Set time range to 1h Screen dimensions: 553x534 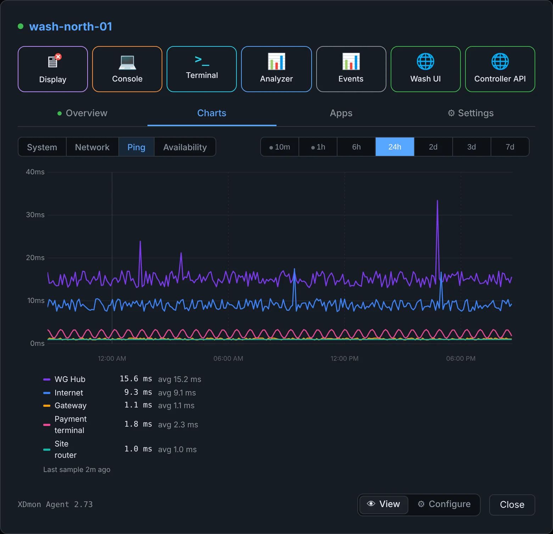pyautogui.click(x=318, y=147)
